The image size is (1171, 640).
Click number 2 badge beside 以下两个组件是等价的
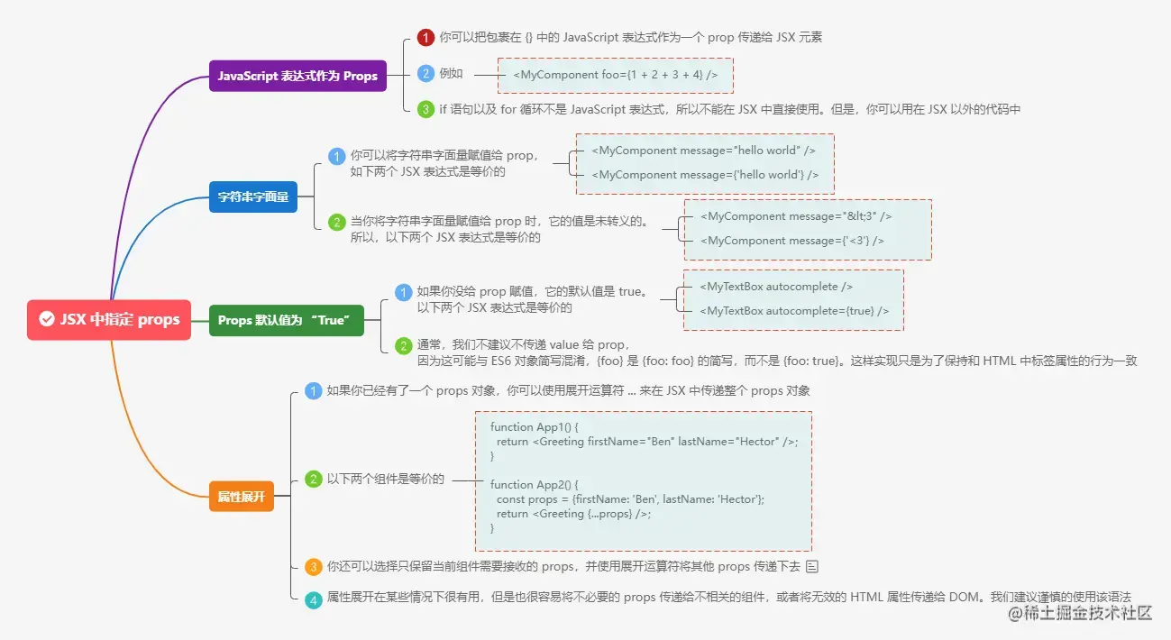313,480
